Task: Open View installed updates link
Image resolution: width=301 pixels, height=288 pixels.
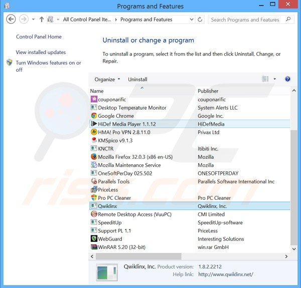Action: tap(41, 52)
